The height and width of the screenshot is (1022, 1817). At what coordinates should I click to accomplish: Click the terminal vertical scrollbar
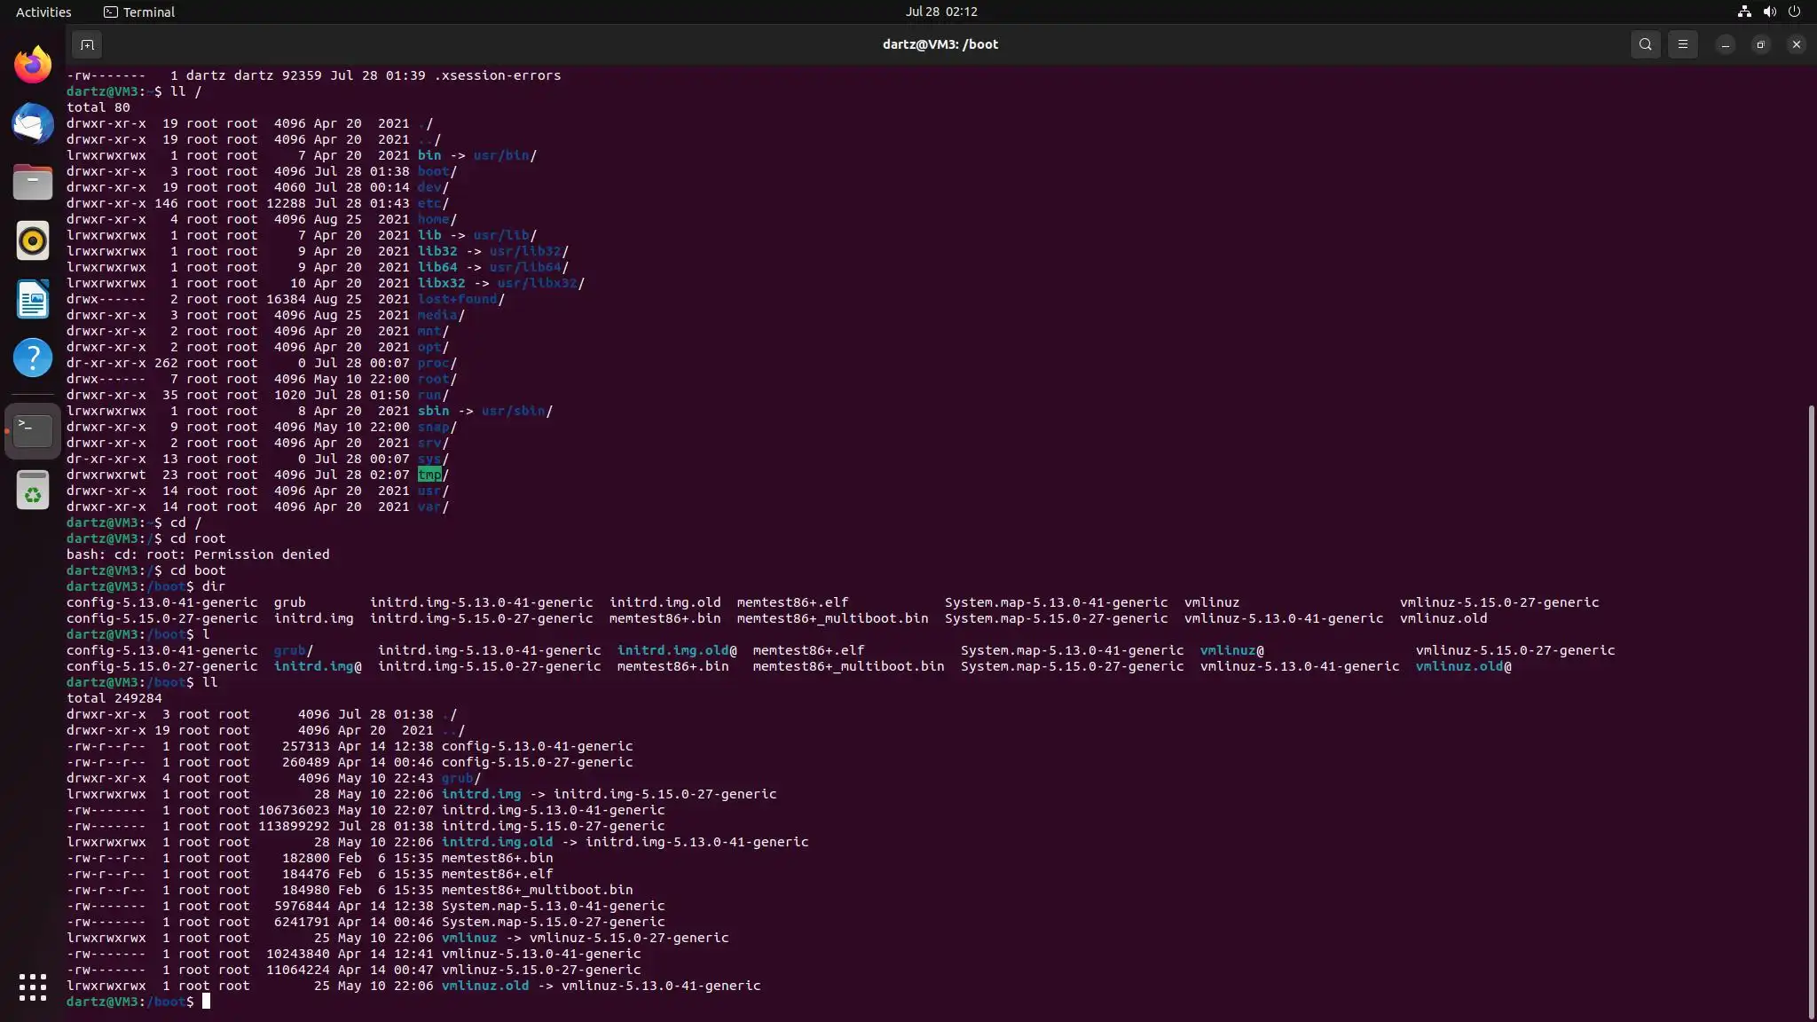tap(1811, 710)
